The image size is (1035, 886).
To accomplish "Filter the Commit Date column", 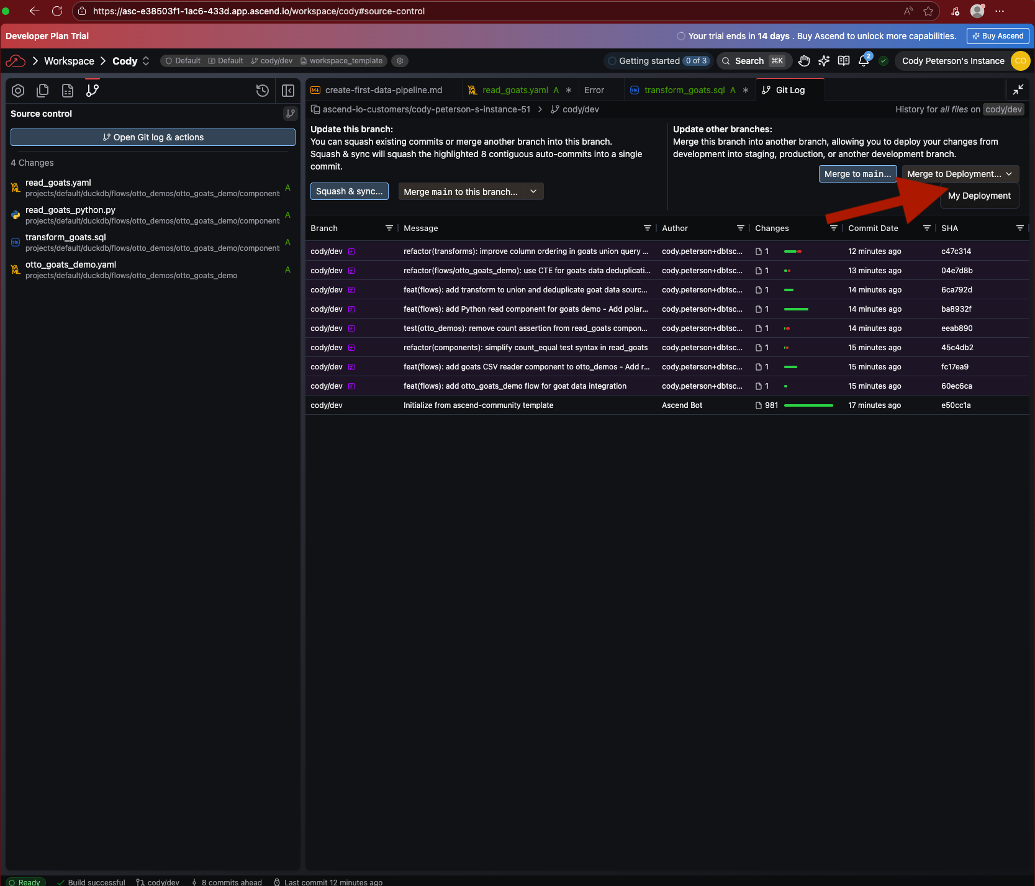I will click(x=927, y=228).
